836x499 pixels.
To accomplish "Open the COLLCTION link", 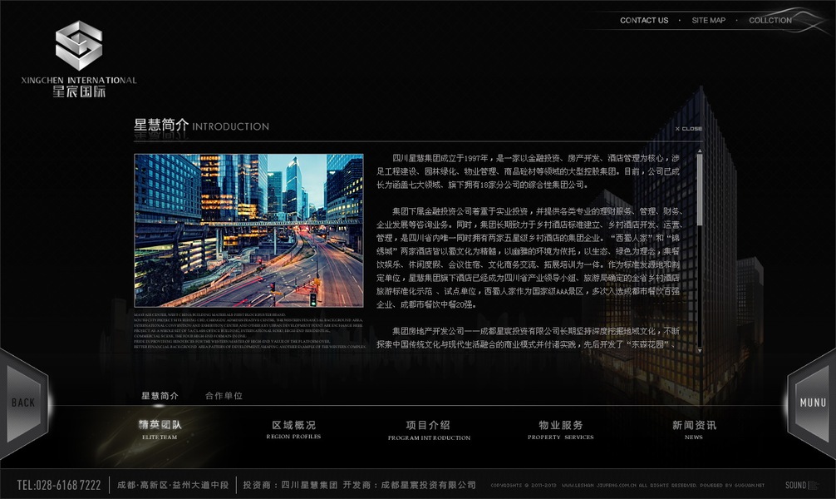I will [x=770, y=20].
